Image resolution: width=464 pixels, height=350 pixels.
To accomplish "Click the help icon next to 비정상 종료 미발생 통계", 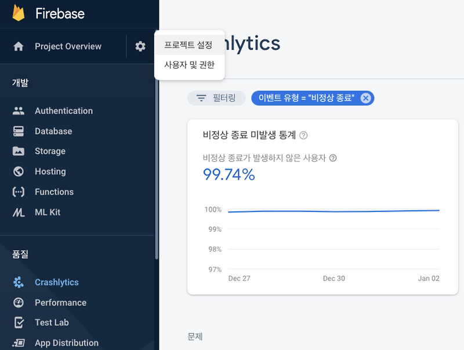I will pos(307,136).
